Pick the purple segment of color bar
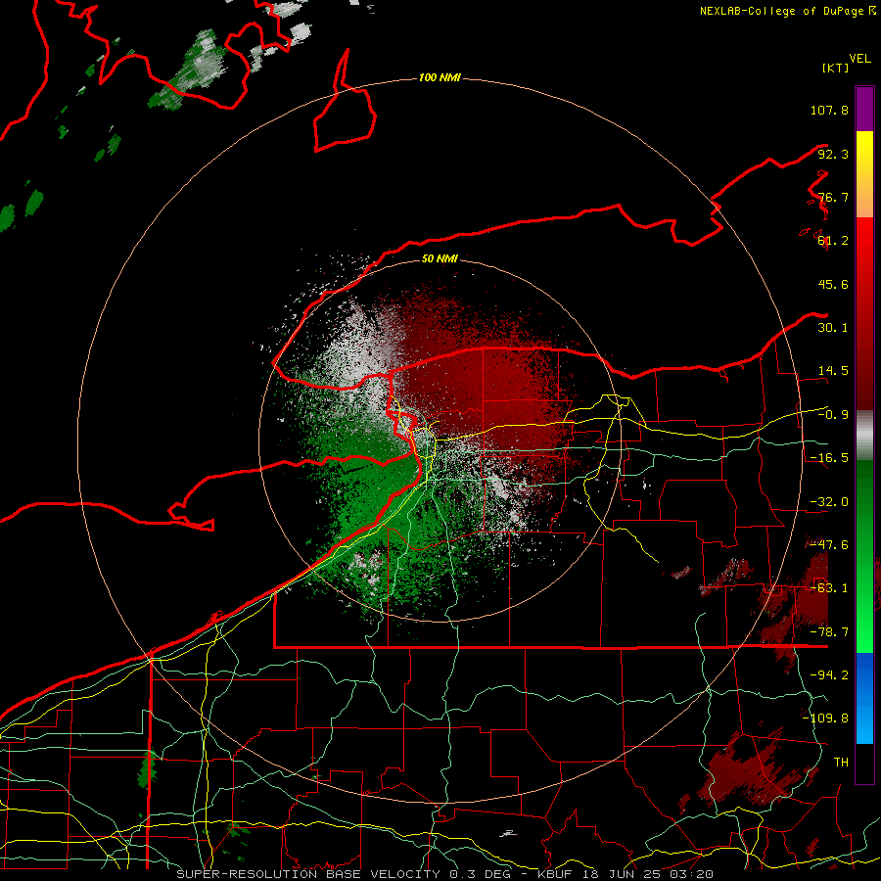The height and width of the screenshot is (881, 881). [864, 109]
